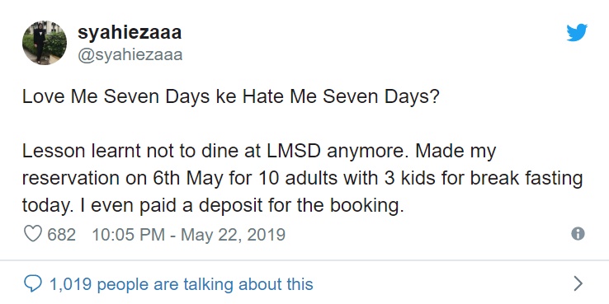The width and height of the screenshot is (609, 304).
Task: Select the "May 22, 2019" date text
Action: click(x=233, y=235)
